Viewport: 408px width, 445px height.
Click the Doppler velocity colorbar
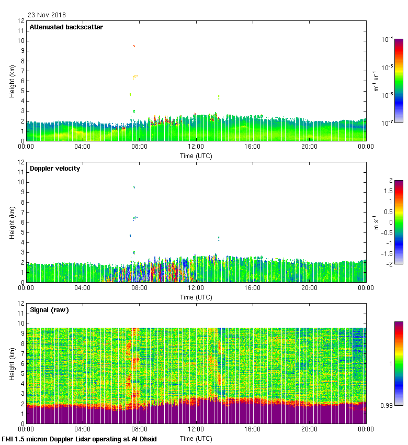[x=399, y=222]
